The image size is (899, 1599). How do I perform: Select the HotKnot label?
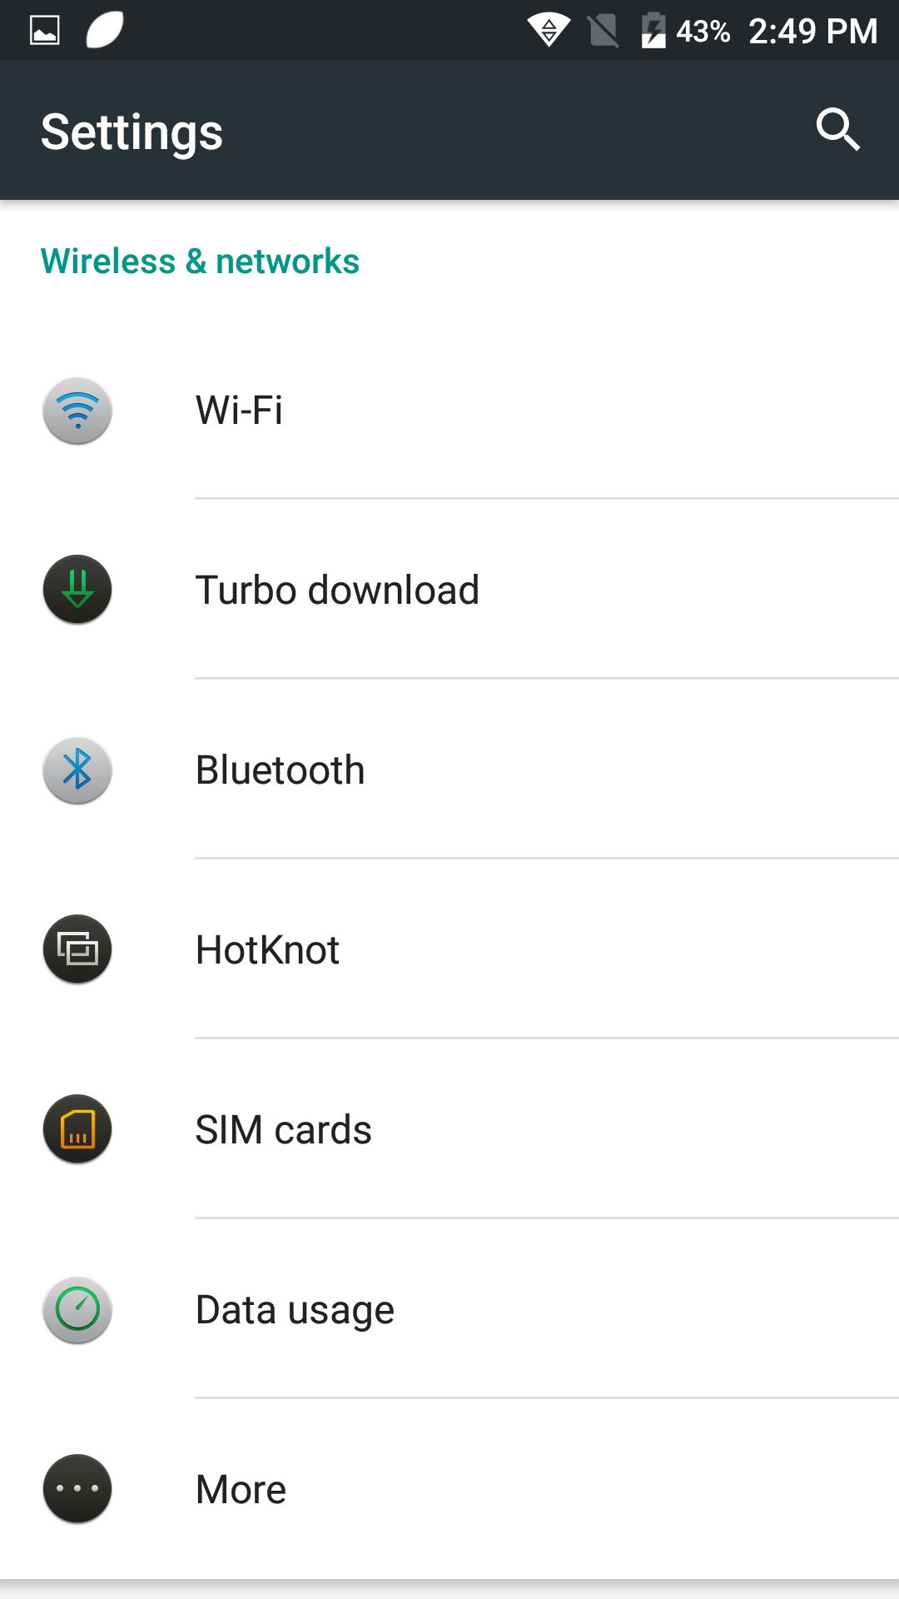[267, 950]
